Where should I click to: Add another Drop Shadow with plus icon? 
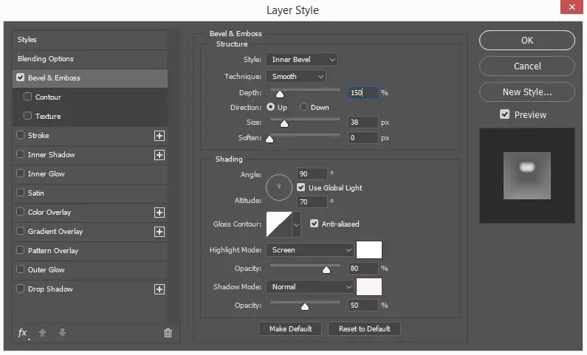[x=159, y=289]
